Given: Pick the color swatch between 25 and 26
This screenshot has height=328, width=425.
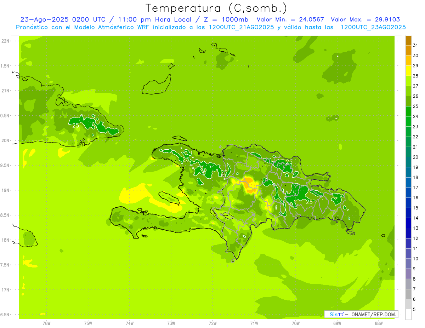Looking at the screenshot, I should tap(408, 101).
